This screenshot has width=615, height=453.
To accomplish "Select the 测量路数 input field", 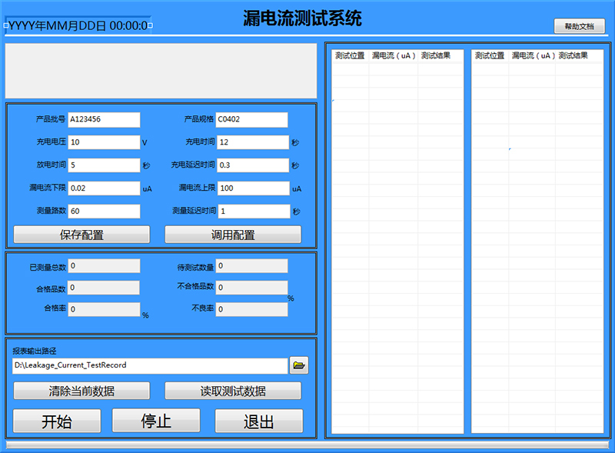I will click(105, 211).
